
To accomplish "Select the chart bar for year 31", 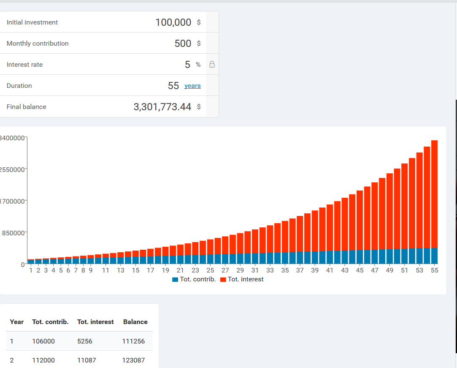I will pyautogui.click(x=255, y=243).
